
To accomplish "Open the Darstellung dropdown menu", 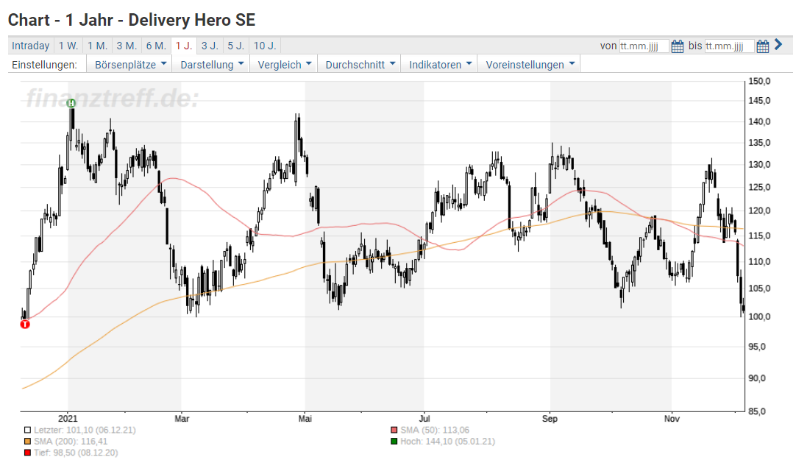I will point(212,65).
